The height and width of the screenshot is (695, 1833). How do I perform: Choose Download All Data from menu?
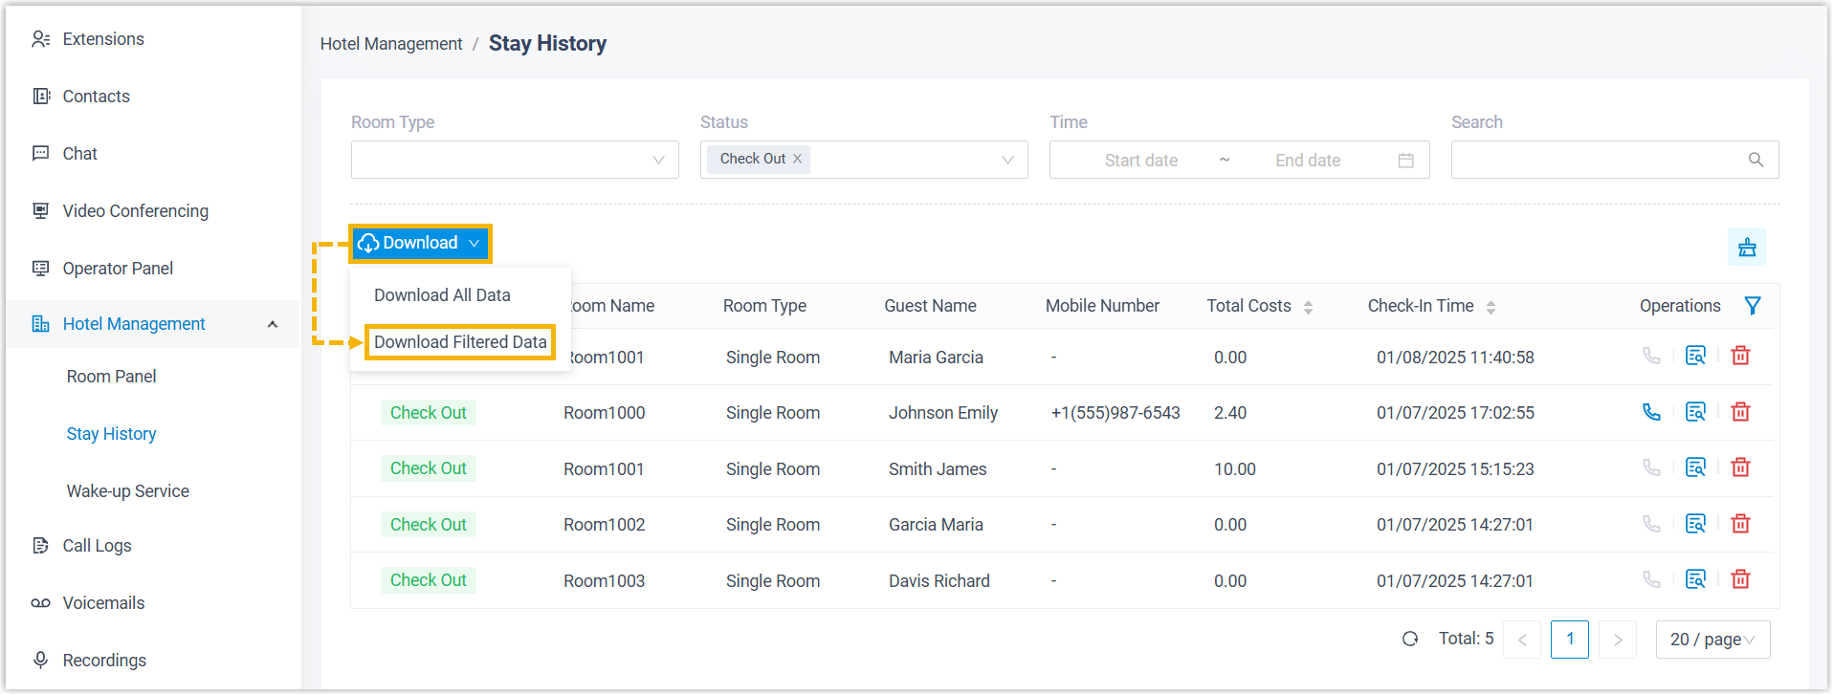(x=442, y=295)
